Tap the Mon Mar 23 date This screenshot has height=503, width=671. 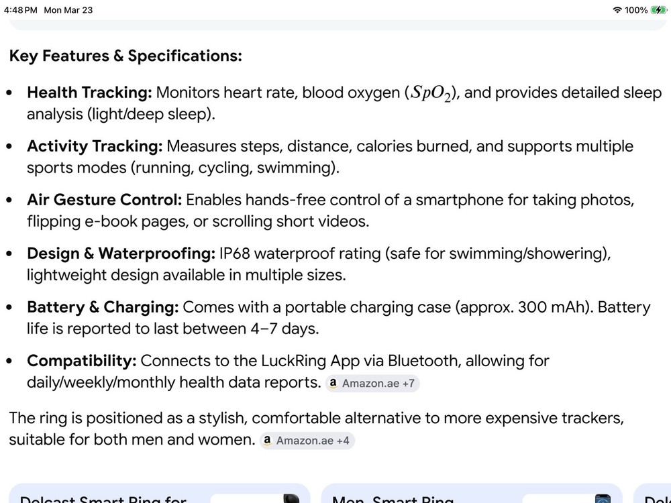[68, 10]
